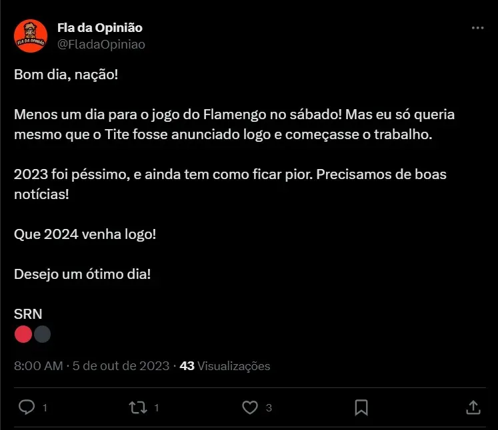Click the SRN text in the tweet
The height and width of the screenshot is (430, 498).
28,315
